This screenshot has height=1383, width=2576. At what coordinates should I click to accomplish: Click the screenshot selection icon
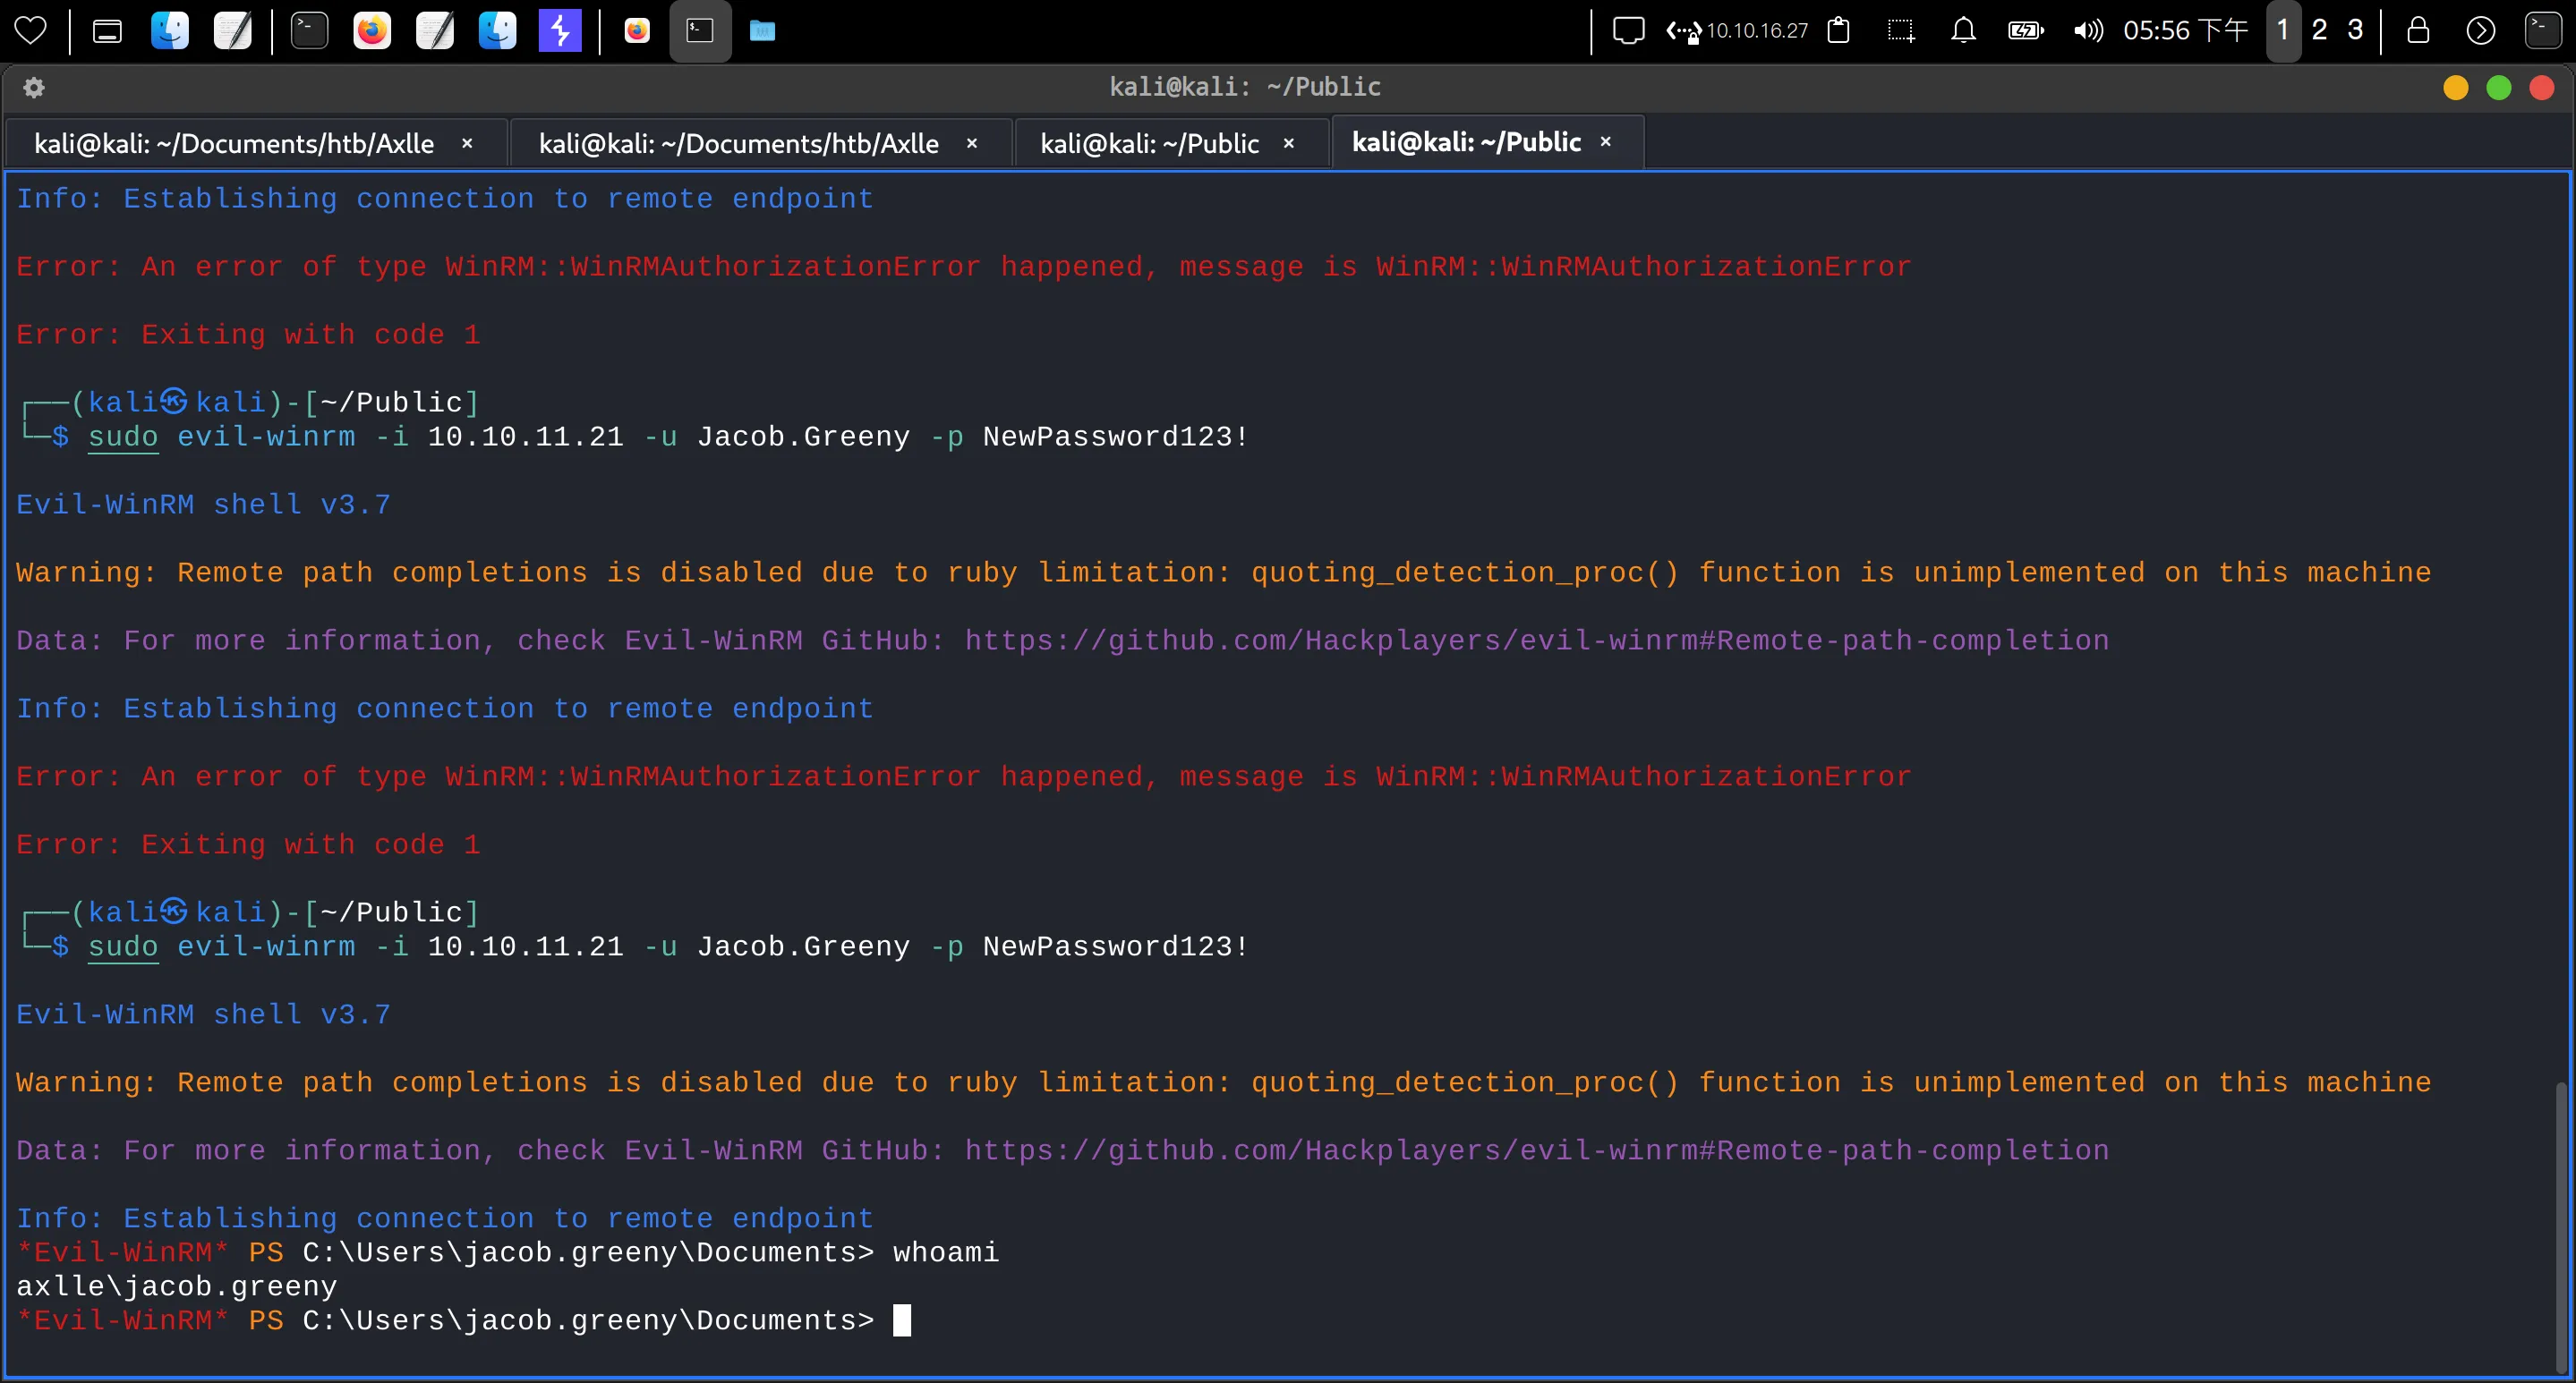click(1900, 31)
